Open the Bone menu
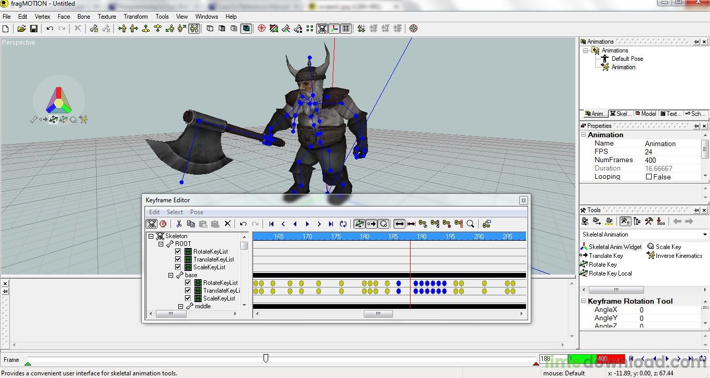710x378 pixels. pos(83,17)
